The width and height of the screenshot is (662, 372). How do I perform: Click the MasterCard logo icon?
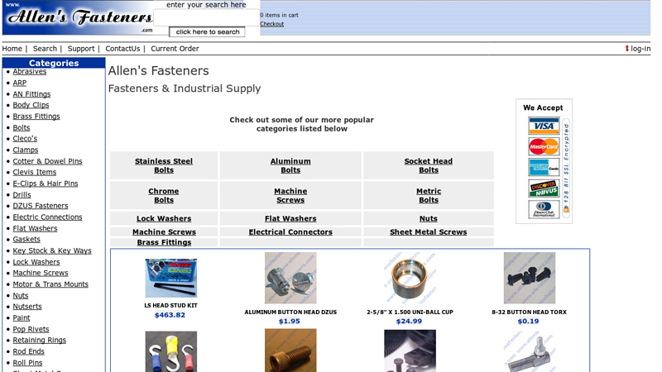click(x=544, y=147)
